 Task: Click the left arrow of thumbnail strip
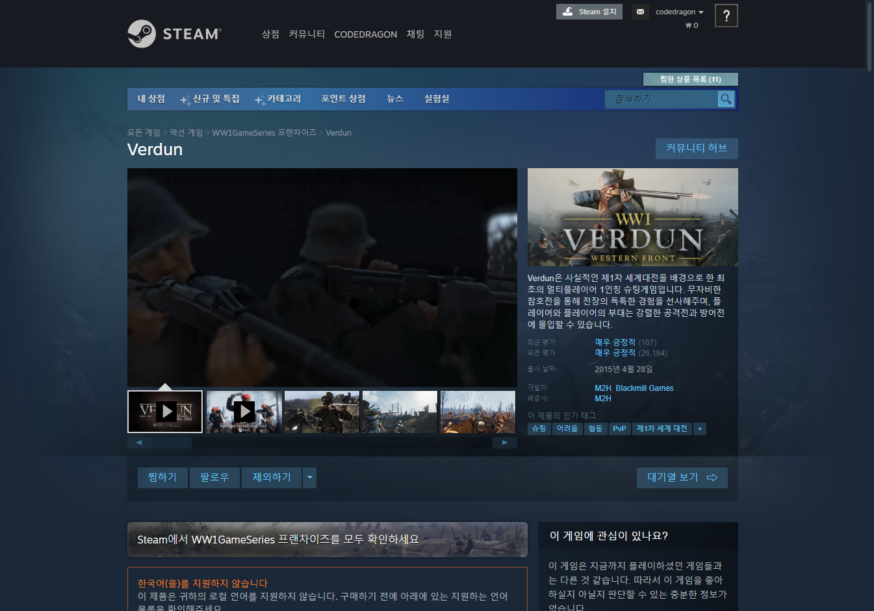pos(139,443)
